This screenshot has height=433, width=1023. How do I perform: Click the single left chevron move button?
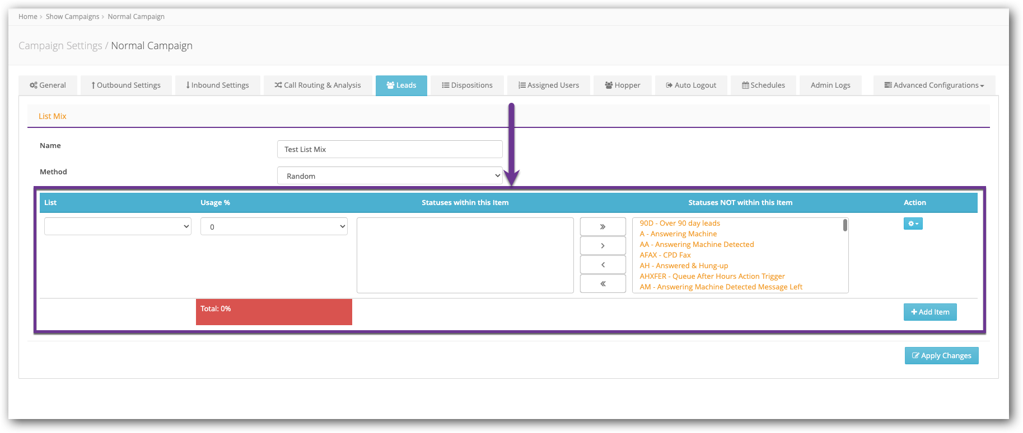pyautogui.click(x=602, y=265)
